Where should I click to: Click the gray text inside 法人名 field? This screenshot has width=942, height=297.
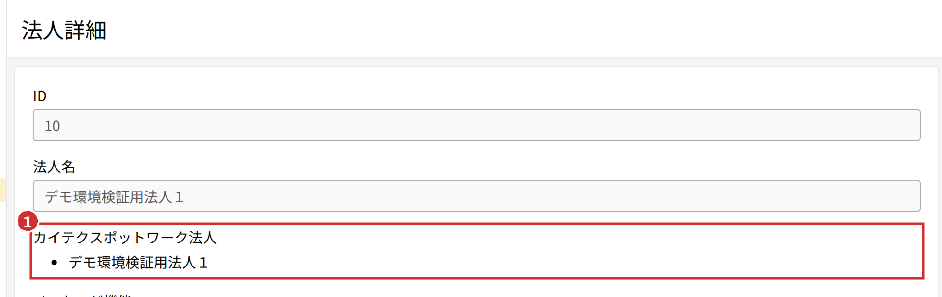tap(114, 197)
